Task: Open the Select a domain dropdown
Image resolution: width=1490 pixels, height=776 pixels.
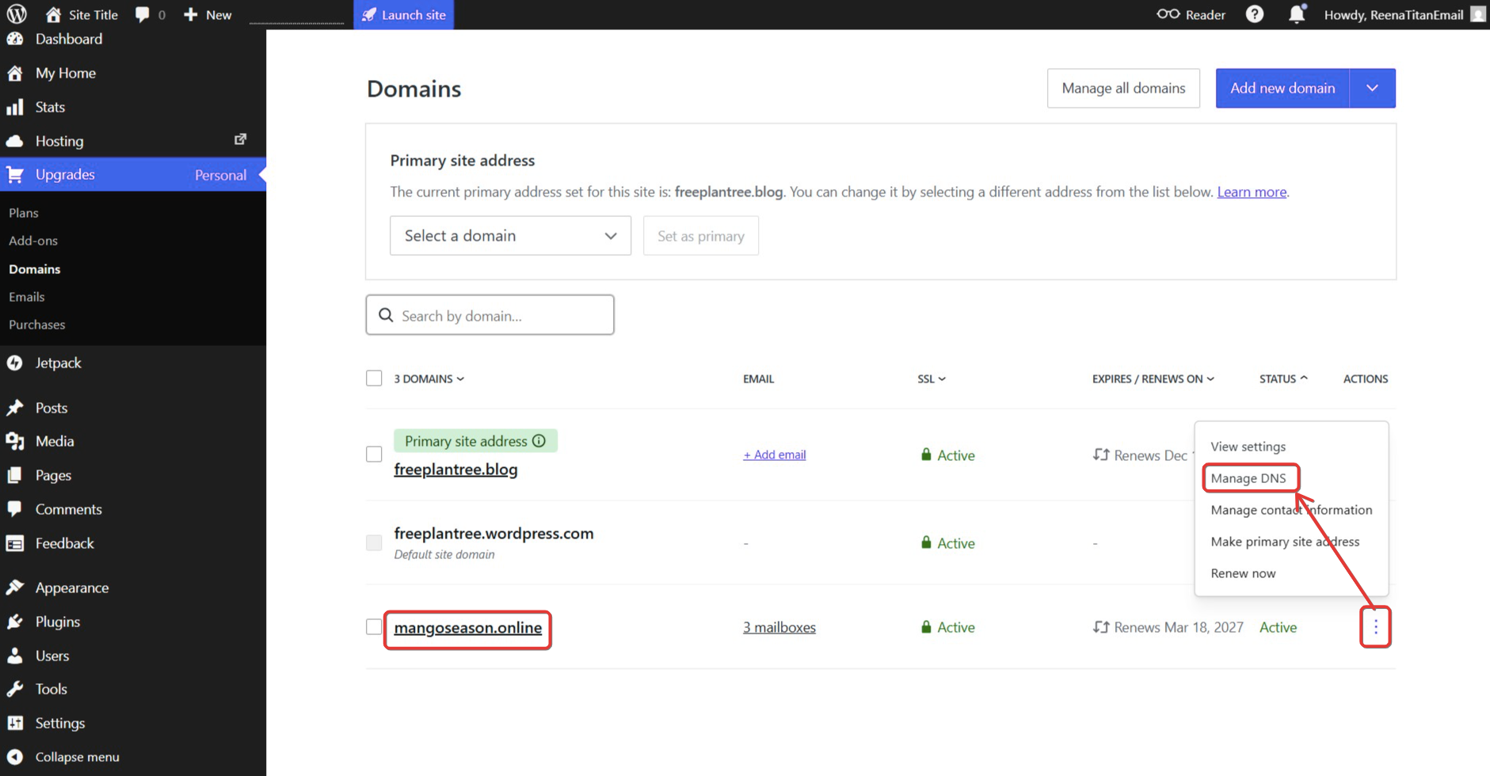Action: pos(510,236)
